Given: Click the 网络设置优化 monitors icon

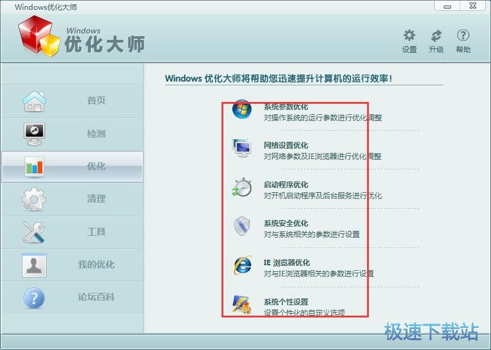Looking at the screenshot, I should tap(241, 147).
